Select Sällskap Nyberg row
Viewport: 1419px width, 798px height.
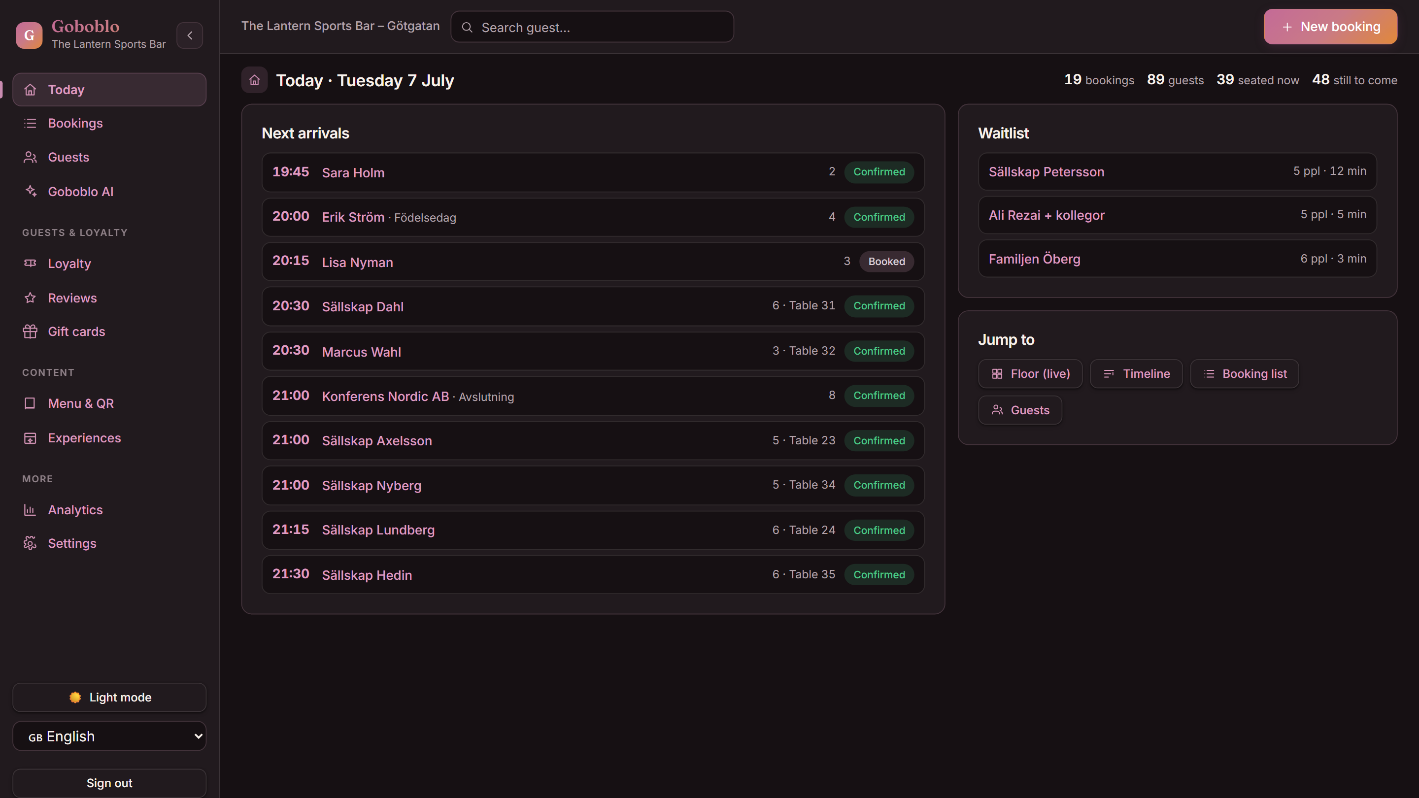[x=593, y=485]
